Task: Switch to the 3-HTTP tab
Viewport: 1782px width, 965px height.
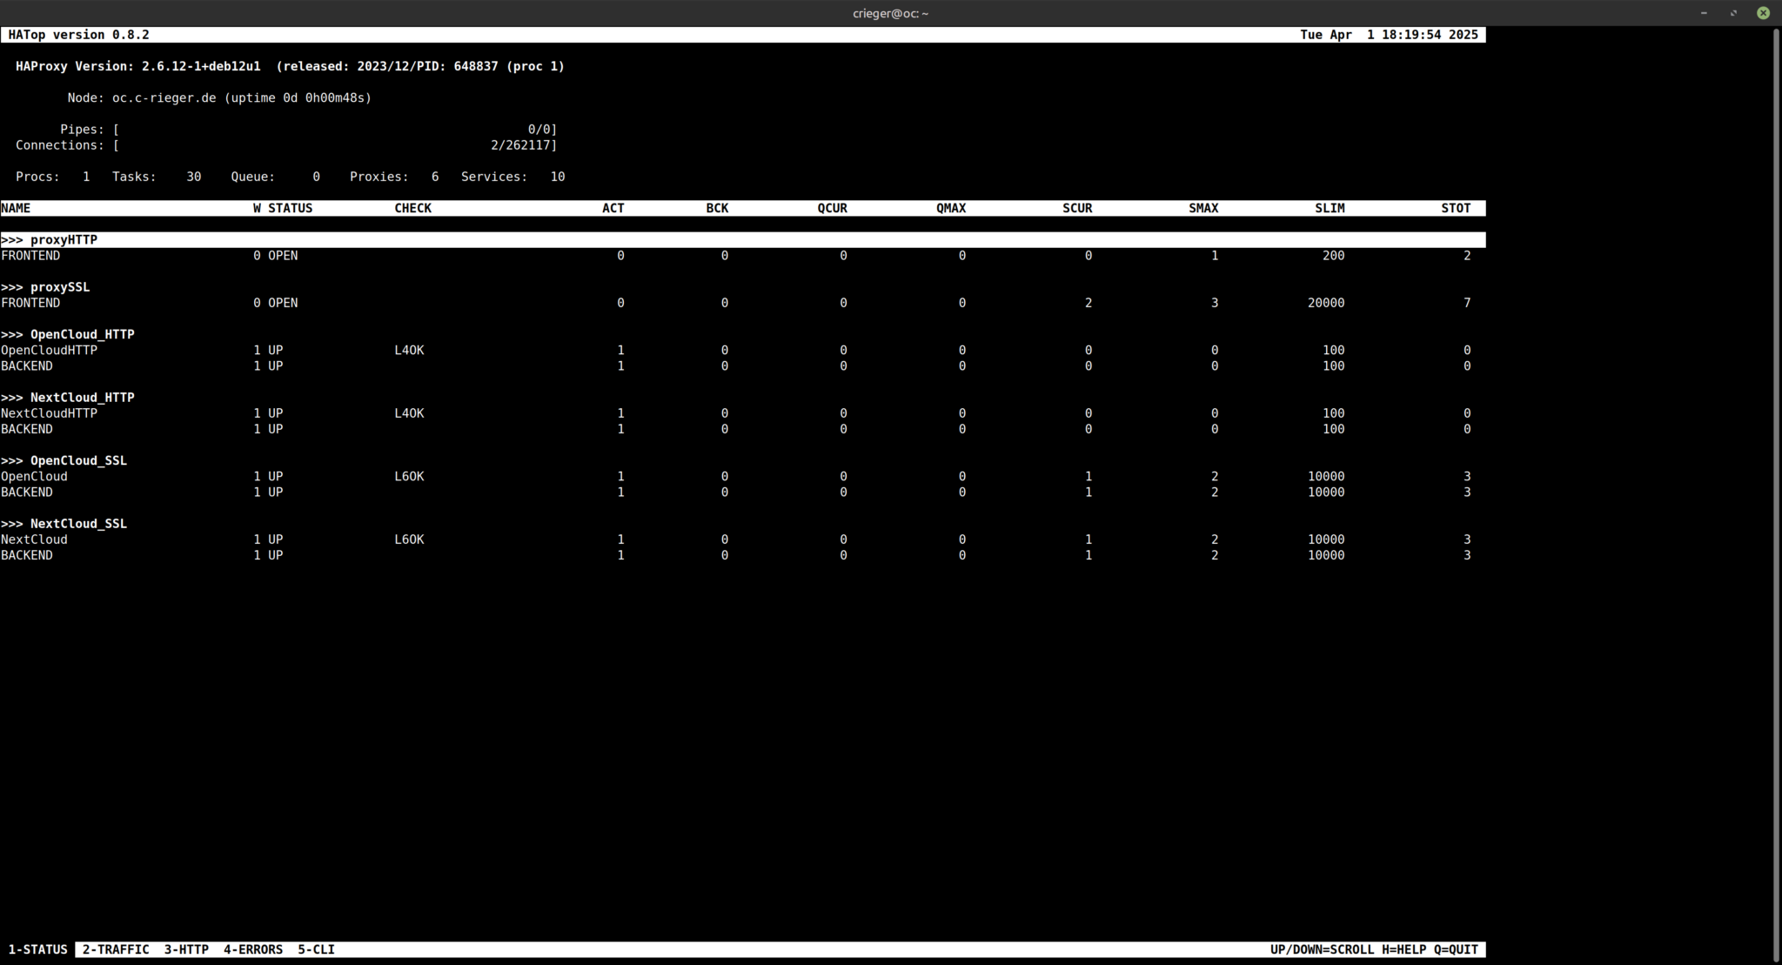Action: point(187,949)
